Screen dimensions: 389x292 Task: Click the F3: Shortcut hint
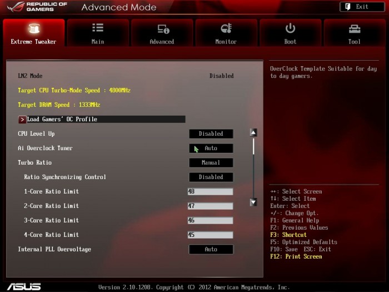coord(288,235)
